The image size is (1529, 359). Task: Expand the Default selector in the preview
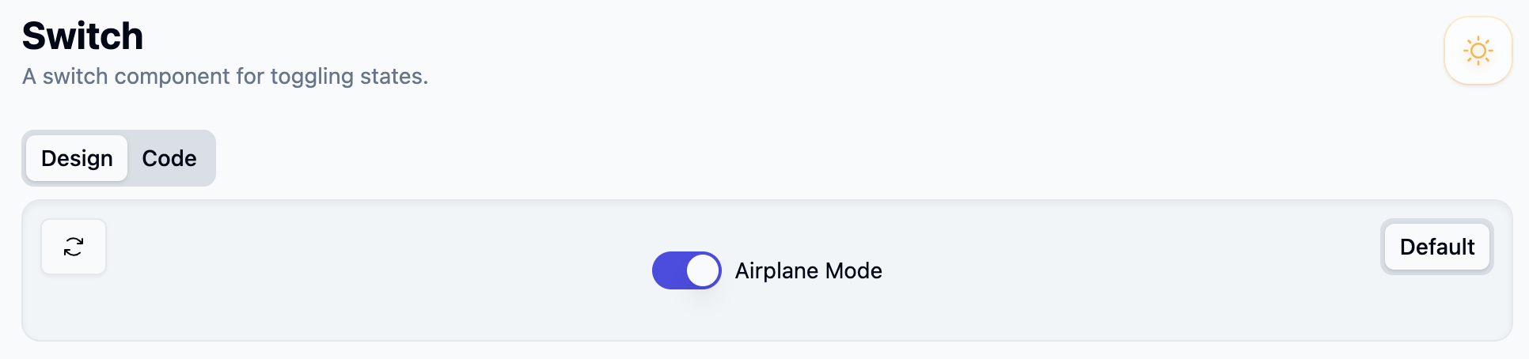[1436, 247]
